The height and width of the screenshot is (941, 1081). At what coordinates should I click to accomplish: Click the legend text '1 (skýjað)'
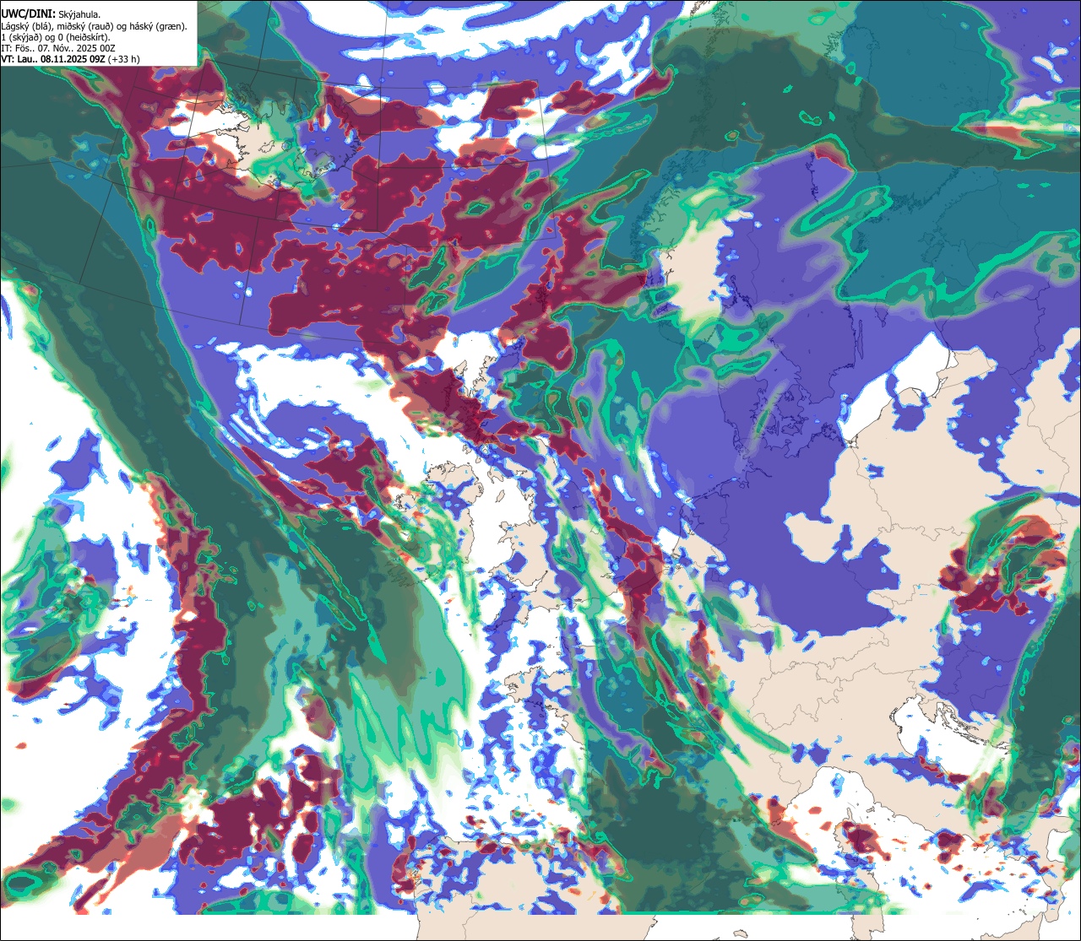click(20, 38)
